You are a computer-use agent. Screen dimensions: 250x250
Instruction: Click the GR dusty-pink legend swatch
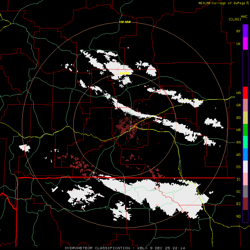tap(245, 105)
